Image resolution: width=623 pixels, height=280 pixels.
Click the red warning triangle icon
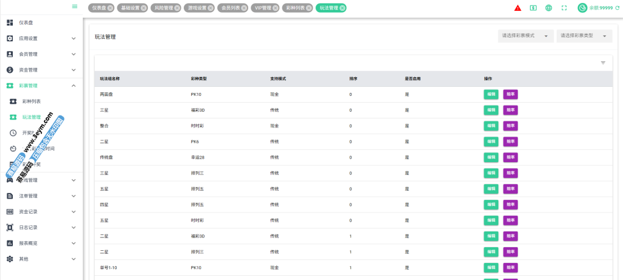tap(517, 8)
